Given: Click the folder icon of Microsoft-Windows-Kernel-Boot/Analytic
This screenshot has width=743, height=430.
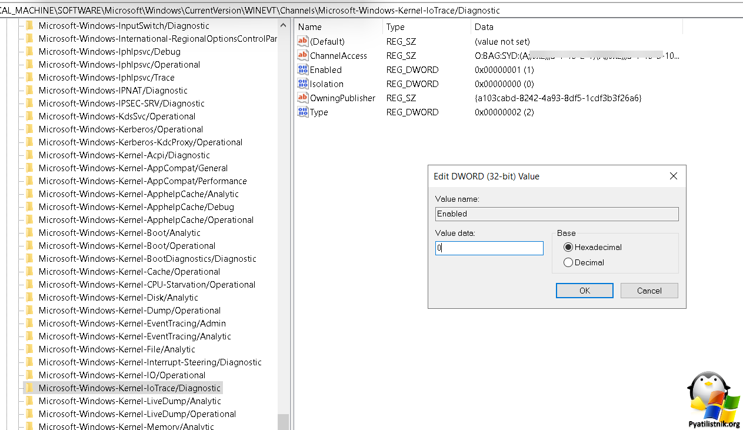Looking at the screenshot, I should pyautogui.click(x=29, y=233).
